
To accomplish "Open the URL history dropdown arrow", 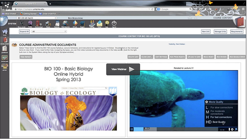I will pos(149,9).
